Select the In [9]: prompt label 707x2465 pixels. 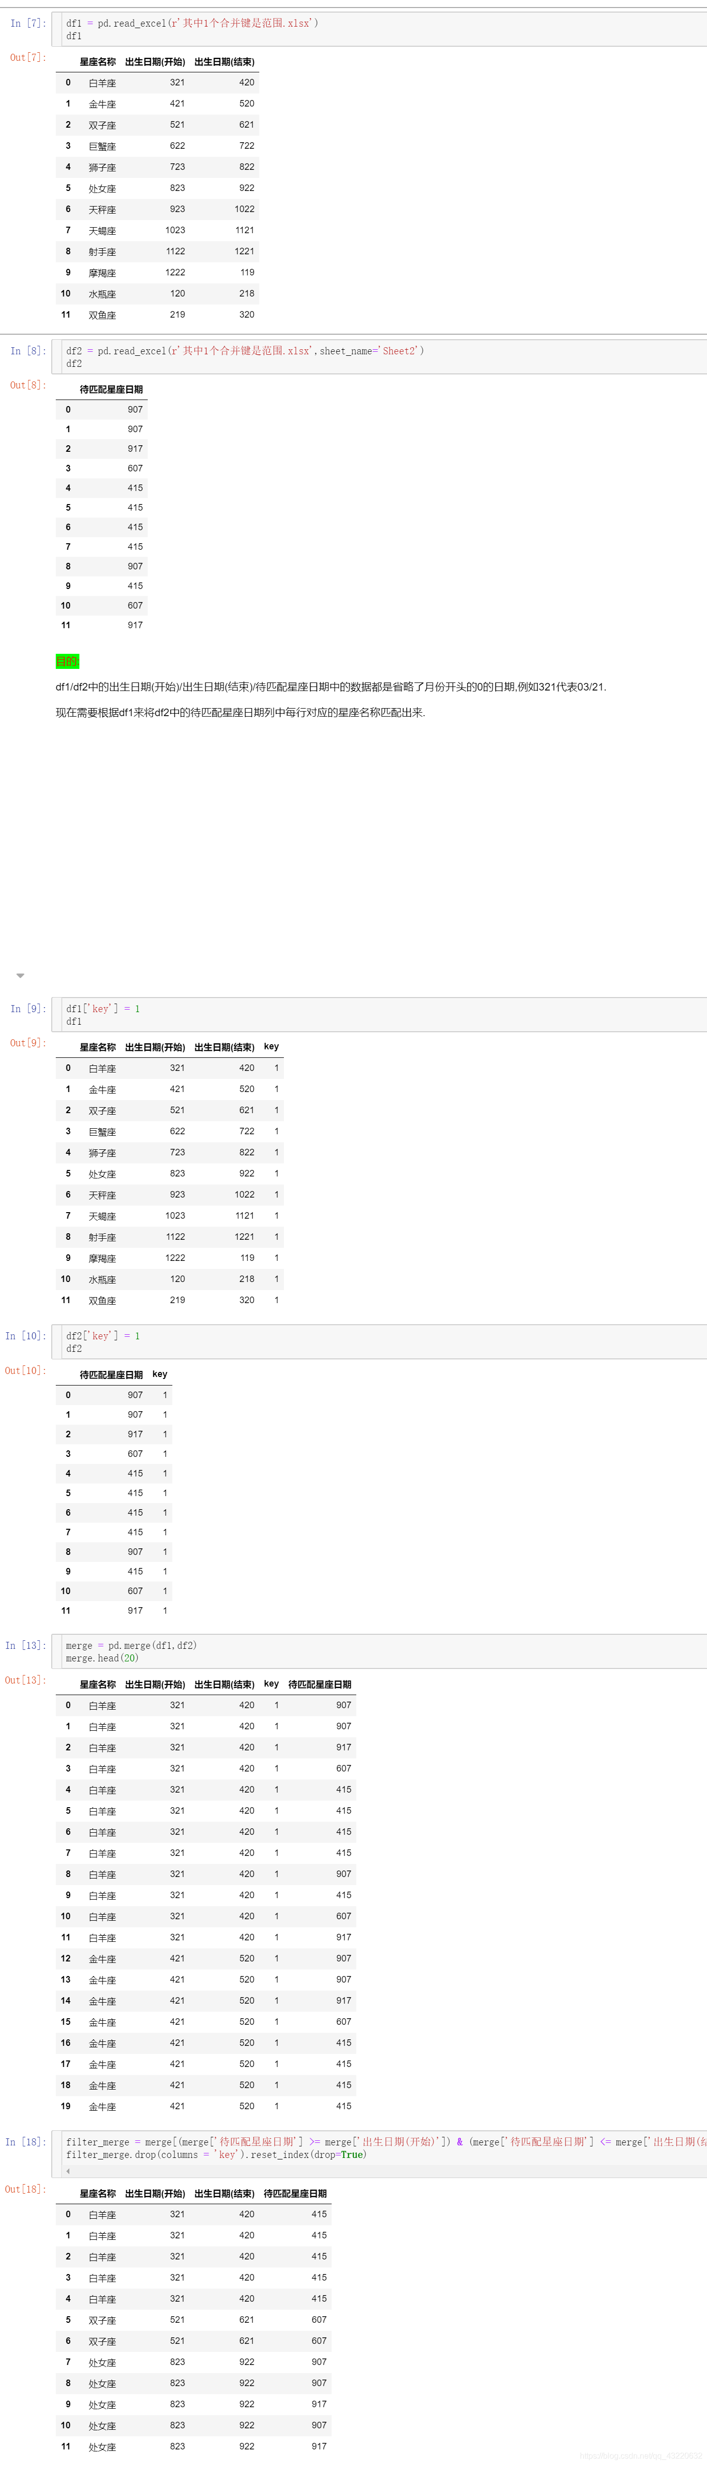pos(28,1009)
